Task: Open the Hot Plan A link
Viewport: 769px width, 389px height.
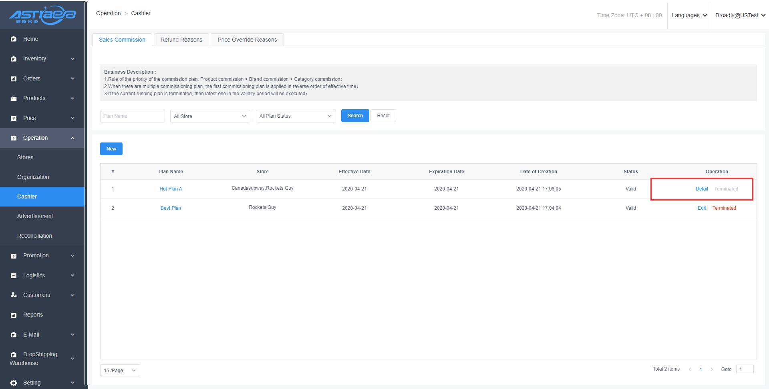Action: pyautogui.click(x=171, y=189)
